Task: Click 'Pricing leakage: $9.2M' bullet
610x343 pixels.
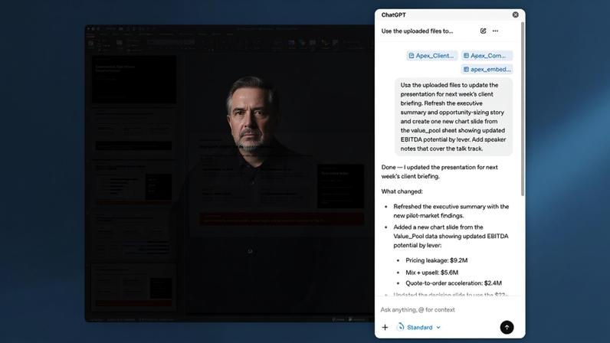Action: pyautogui.click(x=437, y=260)
